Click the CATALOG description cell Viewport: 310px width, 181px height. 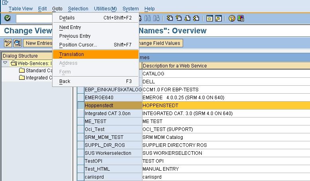226,73
